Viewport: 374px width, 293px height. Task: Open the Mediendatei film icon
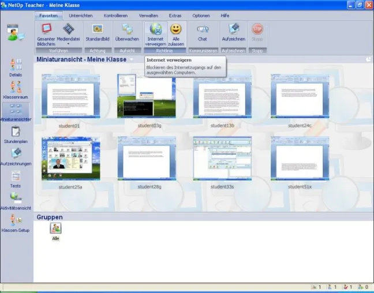coord(69,29)
